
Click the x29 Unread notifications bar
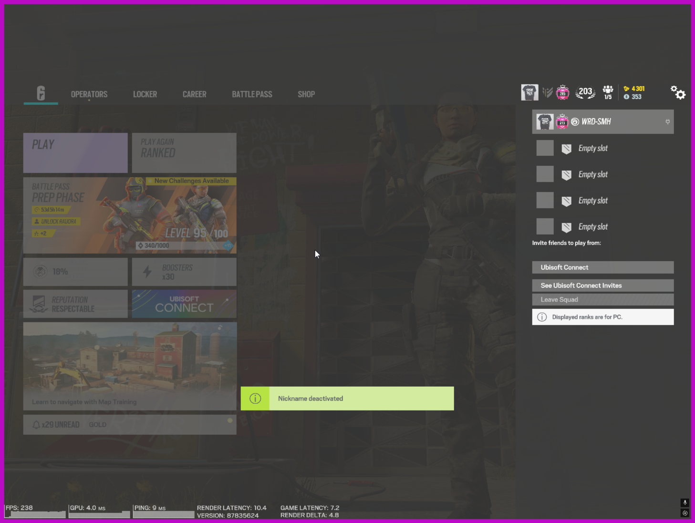click(130, 424)
